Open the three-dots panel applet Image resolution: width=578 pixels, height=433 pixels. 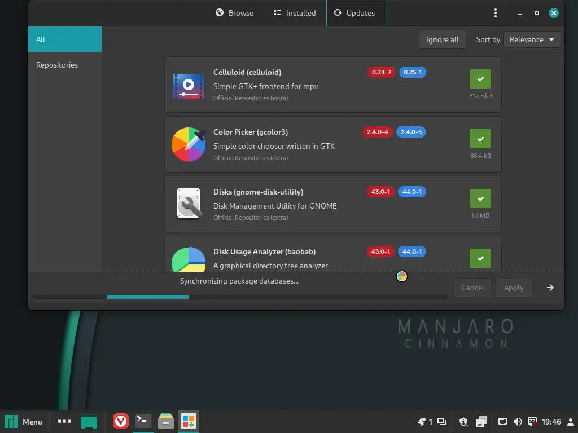[64, 421]
